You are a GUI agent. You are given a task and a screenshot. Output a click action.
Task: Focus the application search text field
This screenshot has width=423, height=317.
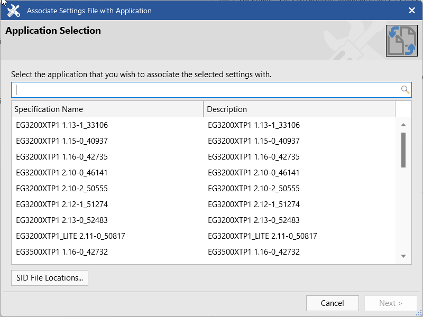[206, 90]
